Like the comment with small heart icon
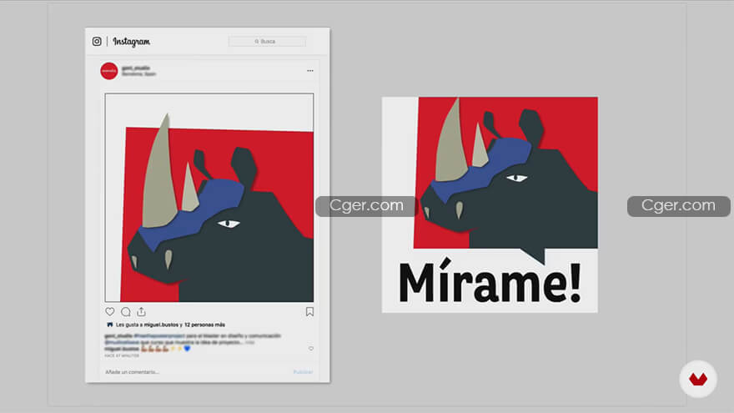 click(311, 349)
